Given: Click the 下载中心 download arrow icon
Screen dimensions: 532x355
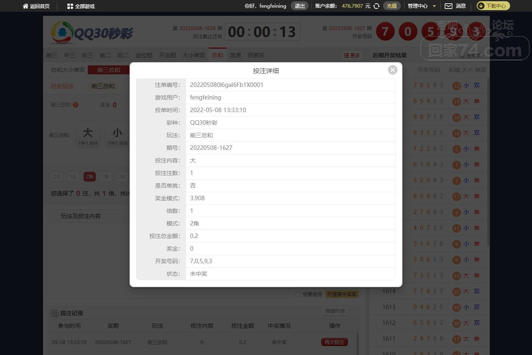Looking at the screenshot, I should (x=481, y=6).
